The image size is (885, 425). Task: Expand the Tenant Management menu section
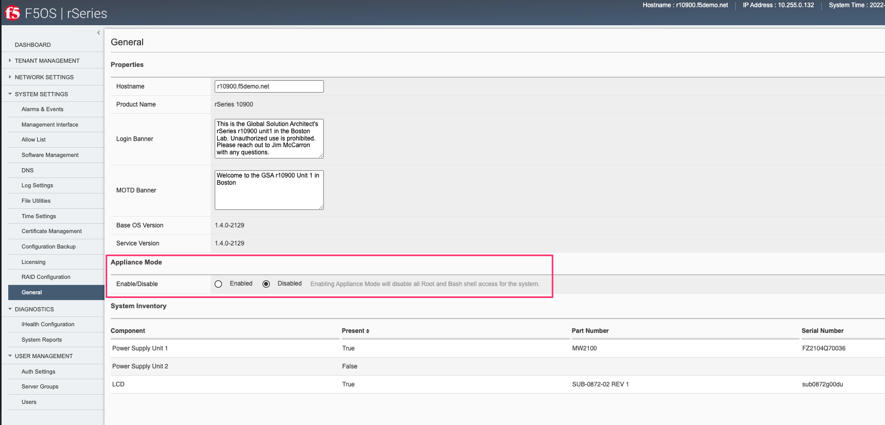(47, 61)
